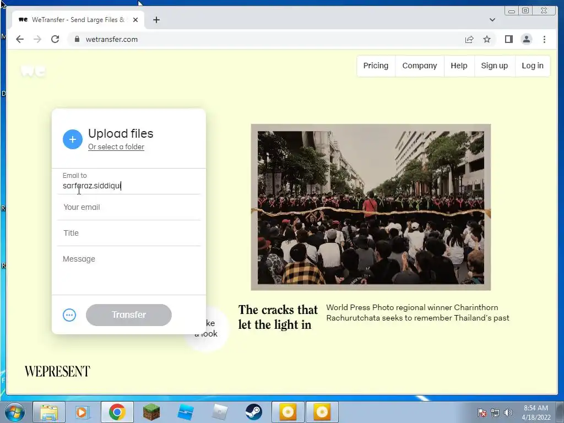Toggle the browser side panel icon

pyautogui.click(x=508, y=39)
